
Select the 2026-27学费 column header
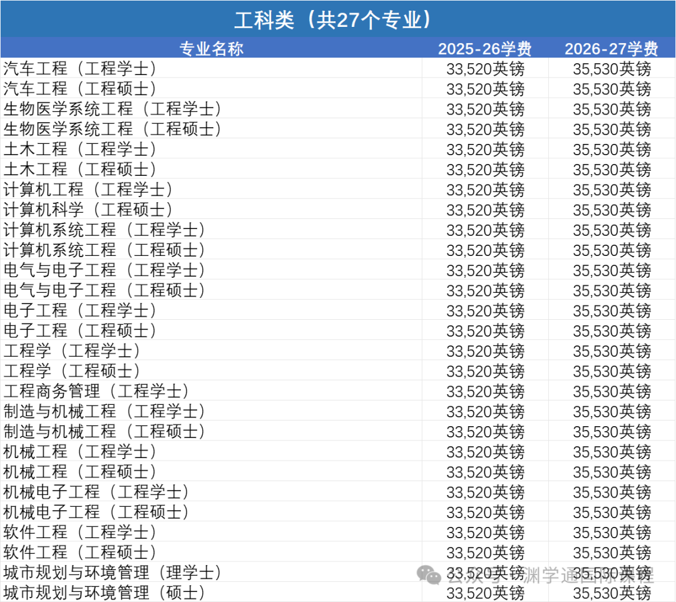coord(612,49)
